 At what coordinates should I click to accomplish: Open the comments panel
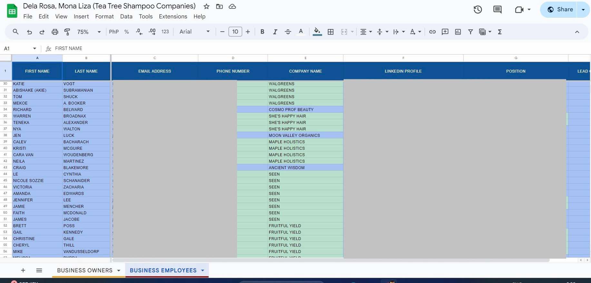click(497, 10)
